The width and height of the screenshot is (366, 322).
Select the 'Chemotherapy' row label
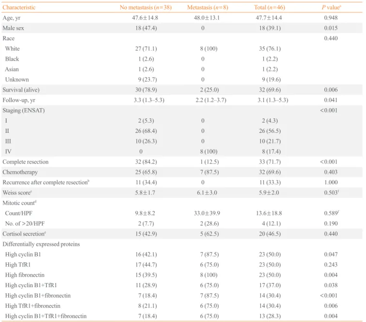tap(20, 172)
